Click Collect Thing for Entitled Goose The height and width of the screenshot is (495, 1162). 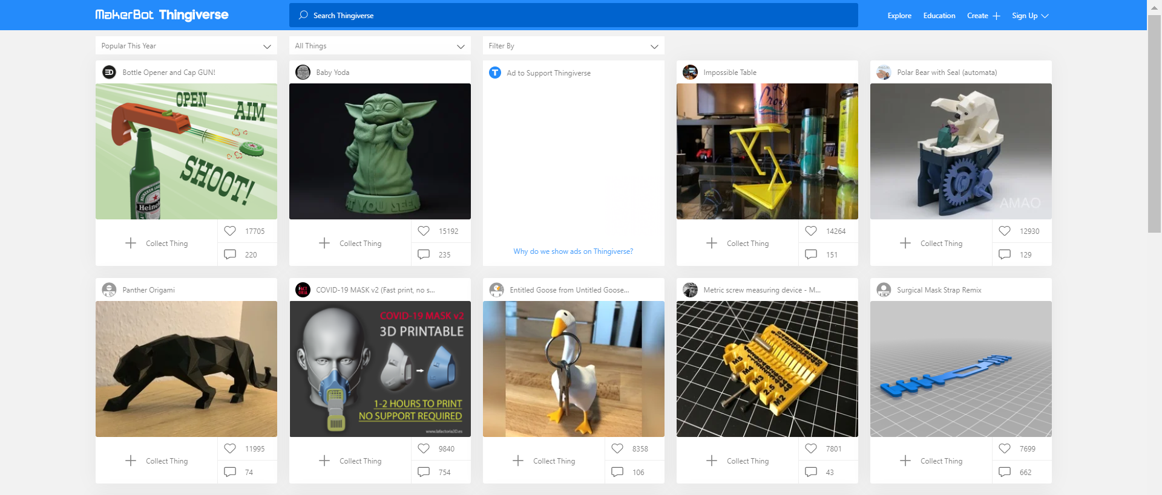(543, 461)
